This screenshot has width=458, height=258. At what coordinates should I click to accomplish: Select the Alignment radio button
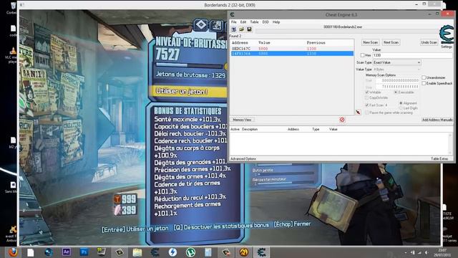(401, 103)
